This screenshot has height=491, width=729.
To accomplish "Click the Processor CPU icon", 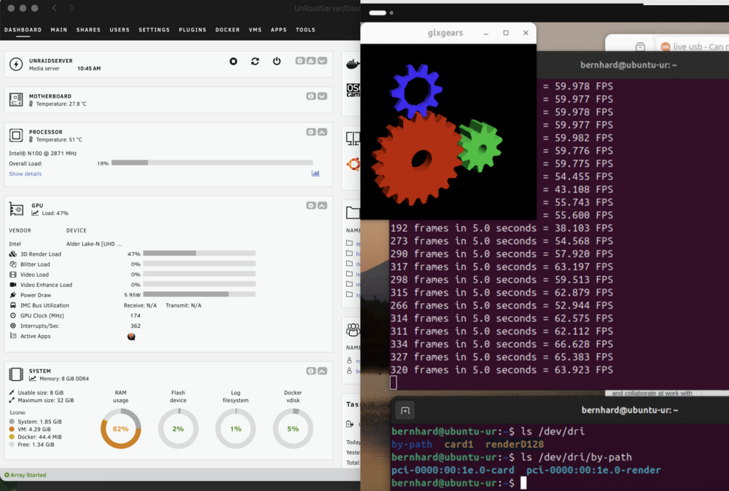I will (x=16, y=135).
